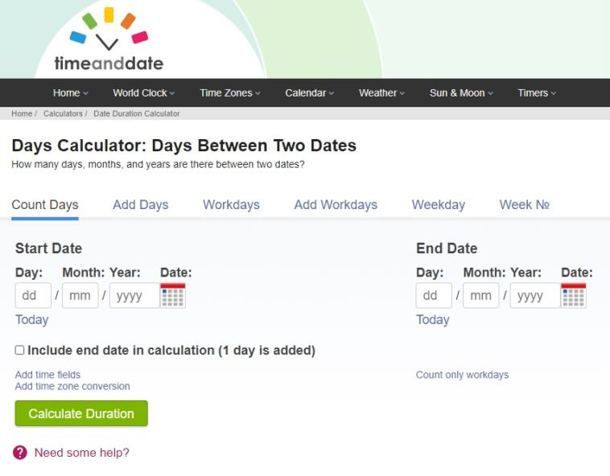
Task: Click the timeanddate logo
Action: tap(109, 39)
